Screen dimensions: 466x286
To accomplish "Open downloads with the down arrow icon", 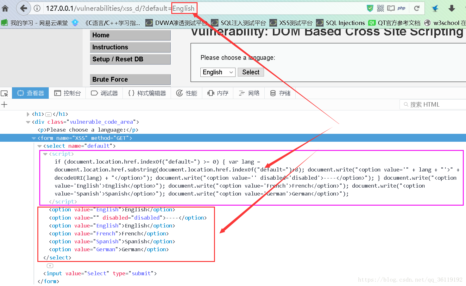I will click(x=452, y=8).
